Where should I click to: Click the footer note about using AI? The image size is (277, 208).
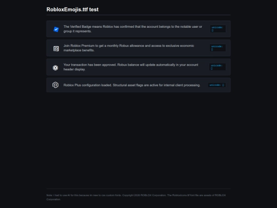[84, 195]
